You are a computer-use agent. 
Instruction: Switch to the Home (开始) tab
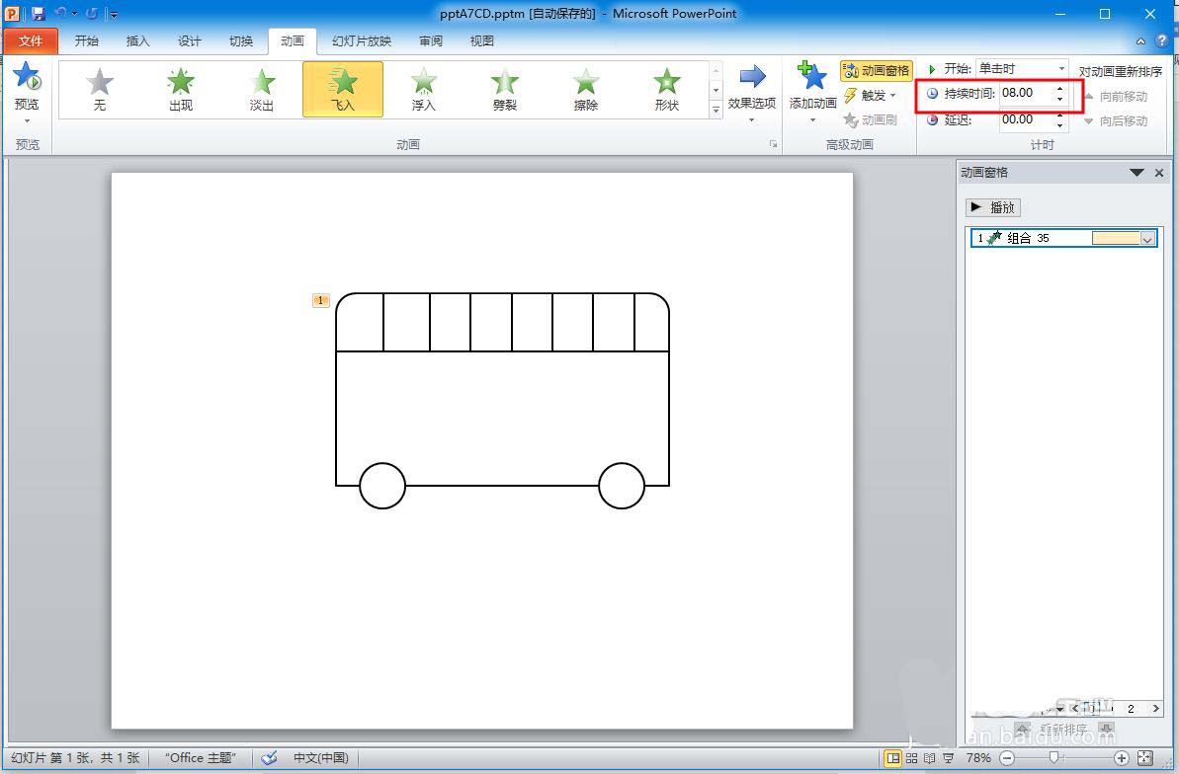86,40
